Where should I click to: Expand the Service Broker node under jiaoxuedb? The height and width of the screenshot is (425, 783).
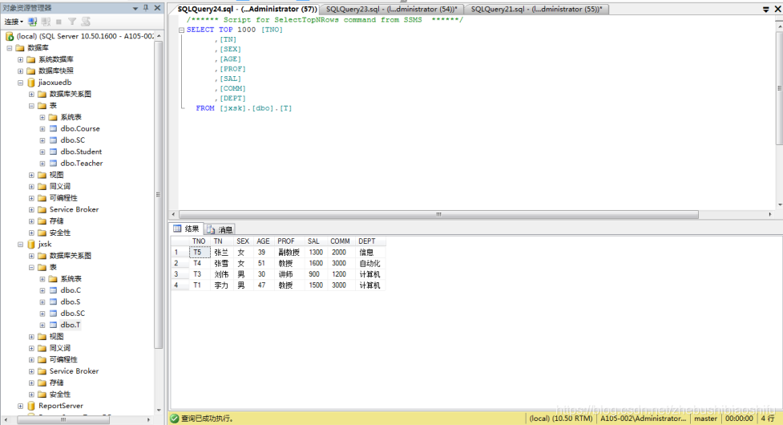pos(31,210)
